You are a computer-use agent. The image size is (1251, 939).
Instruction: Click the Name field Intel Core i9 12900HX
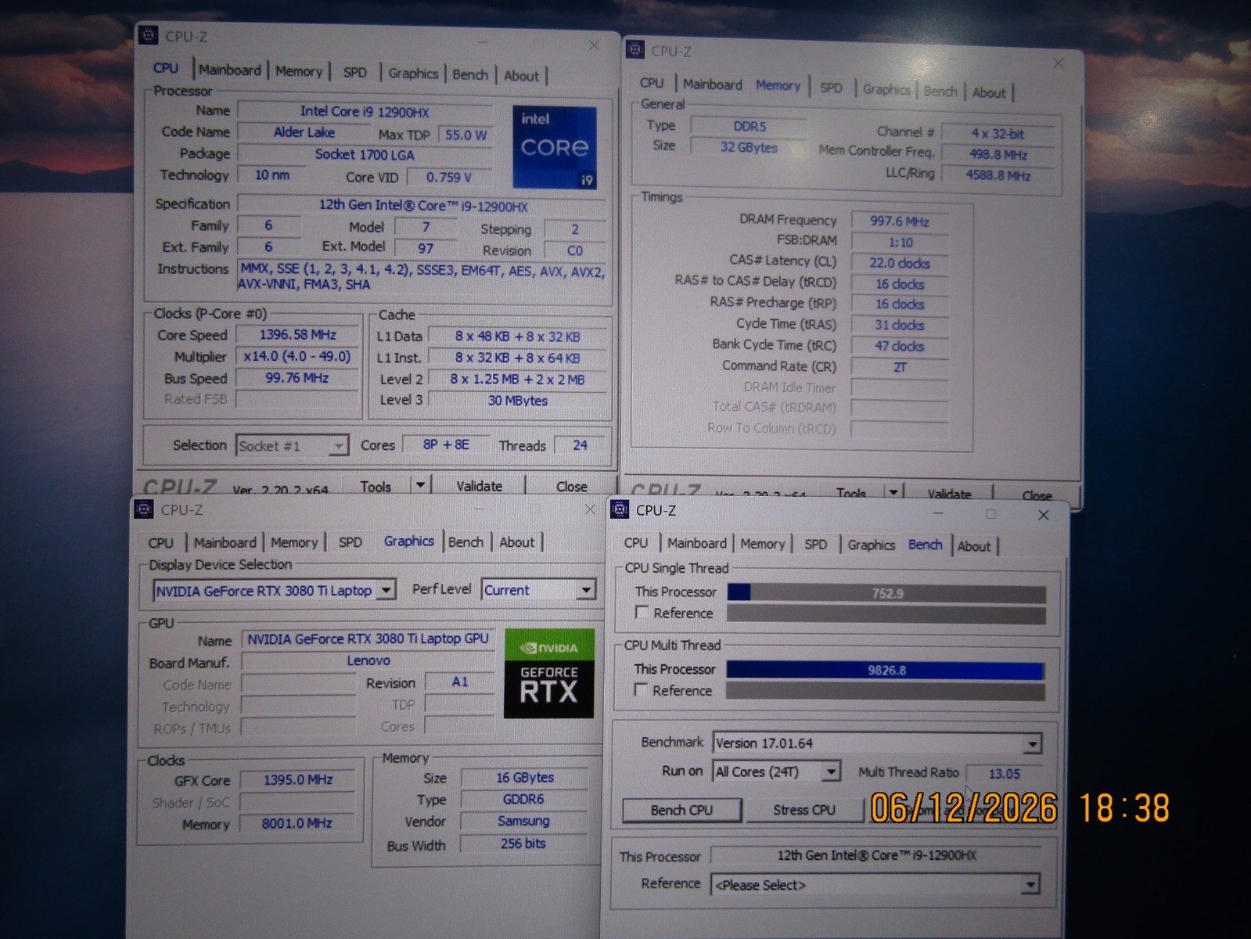pyautogui.click(x=365, y=111)
